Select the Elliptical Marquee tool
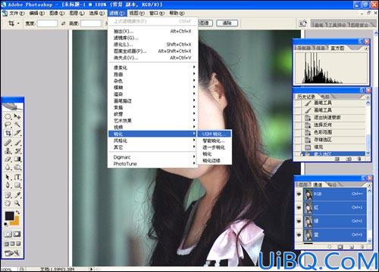 coord(8,116)
